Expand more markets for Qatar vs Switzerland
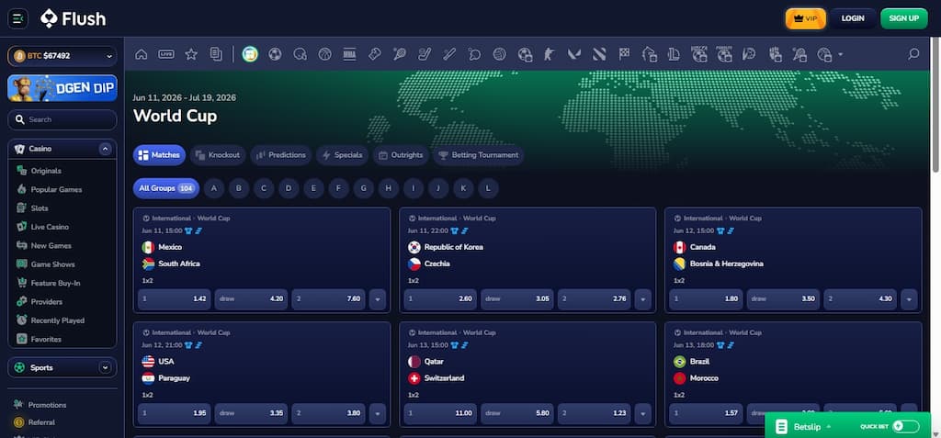The width and height of the screenshot is (941, 438). pyautogui.click(x=642, y=413)
